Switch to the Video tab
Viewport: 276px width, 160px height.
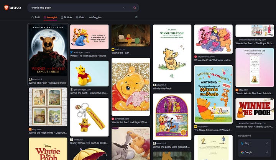80,17
